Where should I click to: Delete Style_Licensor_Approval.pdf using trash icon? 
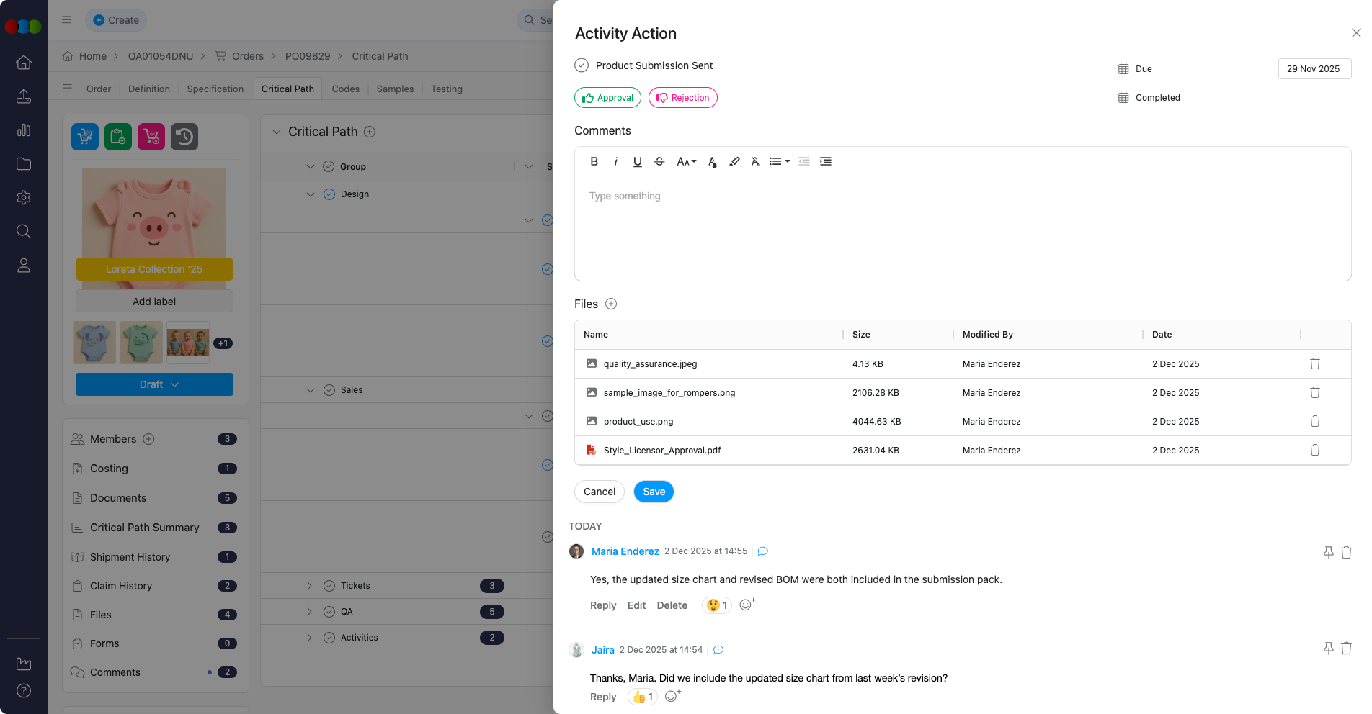(x=1314, y=450)
